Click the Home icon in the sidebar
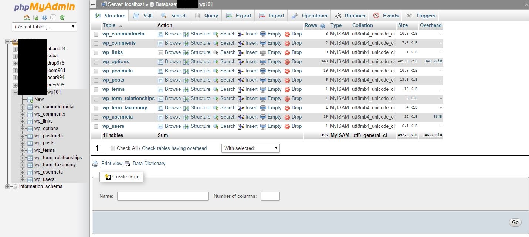Viewport: 529px width, 237px height. (x=27, y=17)
